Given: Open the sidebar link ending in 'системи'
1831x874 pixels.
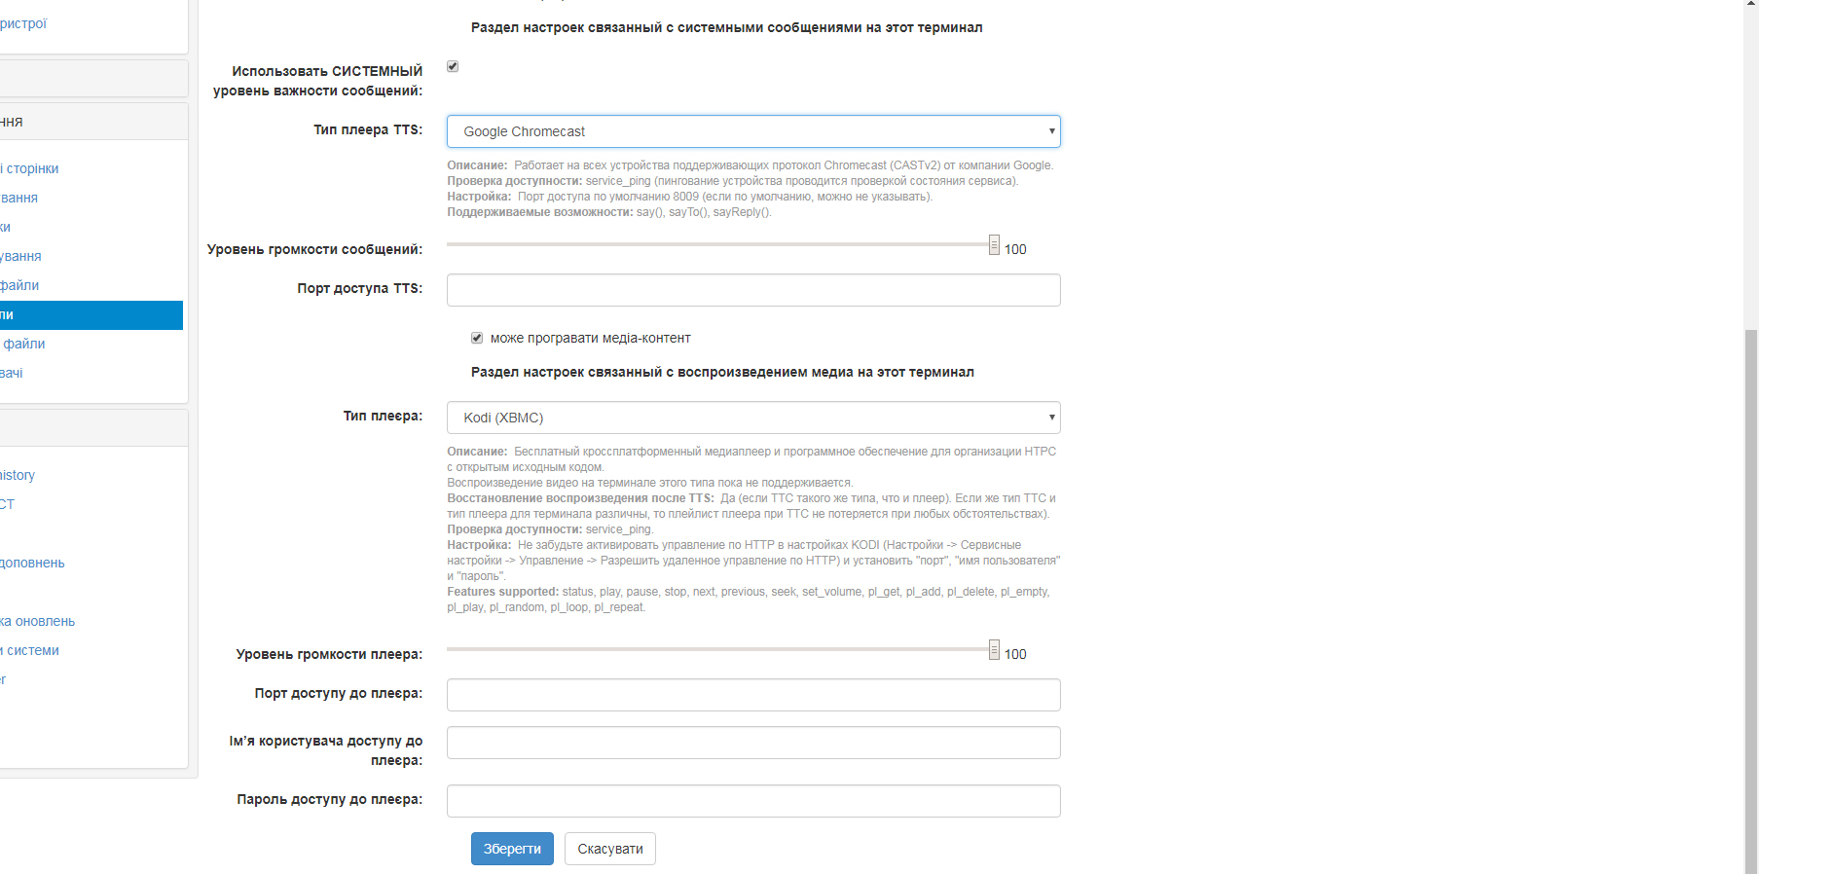Looking at the screenshot, I should (31, 650).
